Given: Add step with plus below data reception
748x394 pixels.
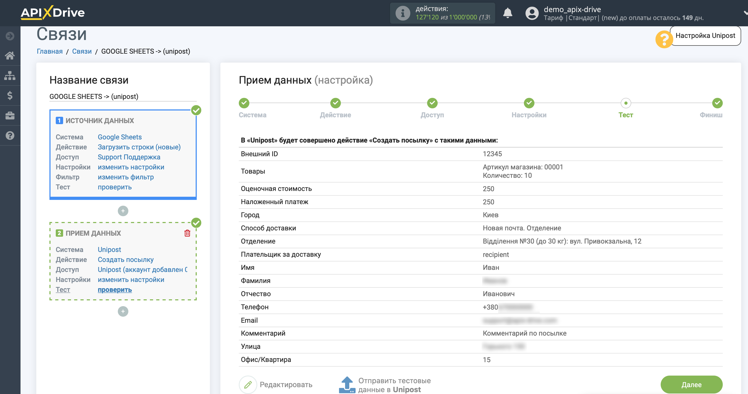Looking at the screenshot, I should pyautogui.click(x=123, y=311).
